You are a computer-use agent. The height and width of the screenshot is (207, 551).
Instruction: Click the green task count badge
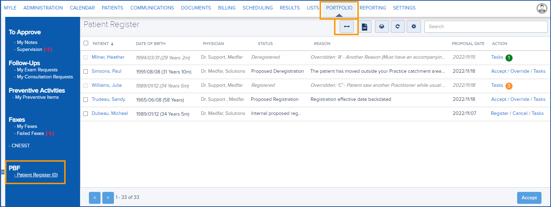(x=508, y=57)
